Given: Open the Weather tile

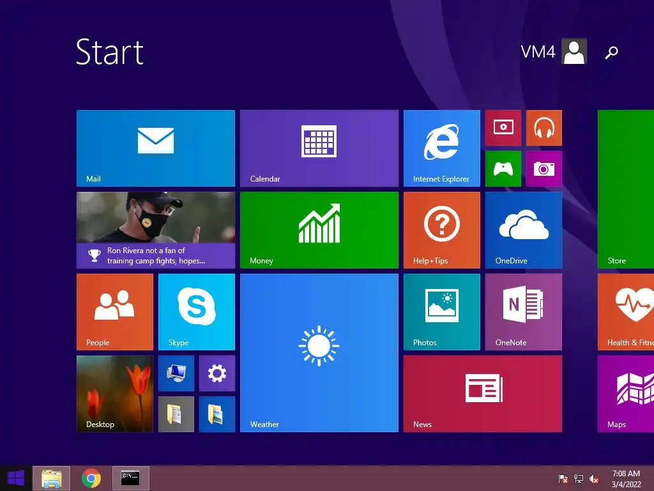Looking at the screenshot, I should pos(319,353).
